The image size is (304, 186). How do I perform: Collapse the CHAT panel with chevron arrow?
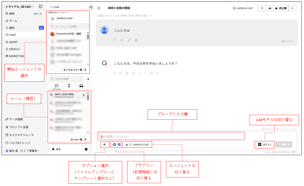91,7
